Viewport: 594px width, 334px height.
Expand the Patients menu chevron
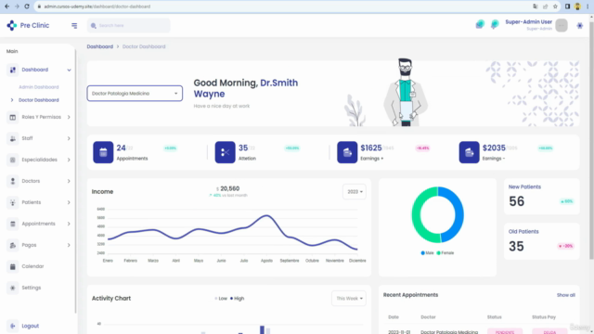click(x=69, y=202)
